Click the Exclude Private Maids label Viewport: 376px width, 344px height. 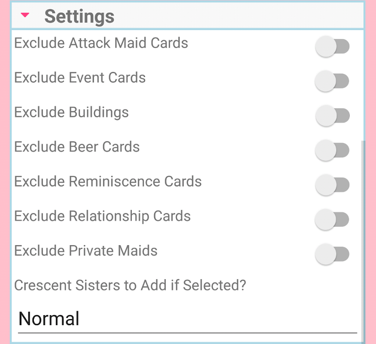coord(86,251)
